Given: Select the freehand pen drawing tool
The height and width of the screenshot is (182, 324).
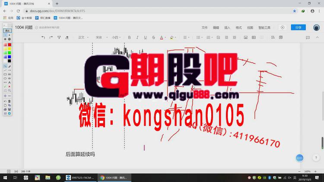Looking at the screenshot, I should (x=5, y=66).
